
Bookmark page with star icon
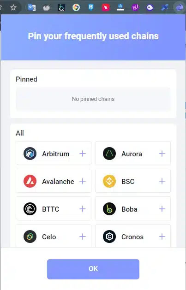coord(13,7)
